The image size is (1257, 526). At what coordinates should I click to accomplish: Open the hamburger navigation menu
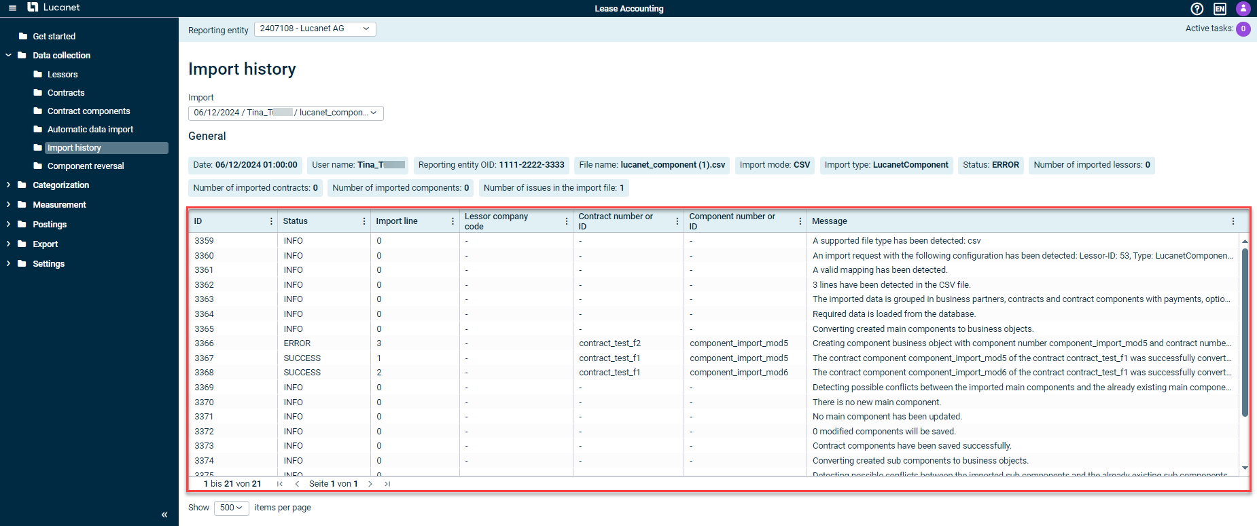pos(12,8)
